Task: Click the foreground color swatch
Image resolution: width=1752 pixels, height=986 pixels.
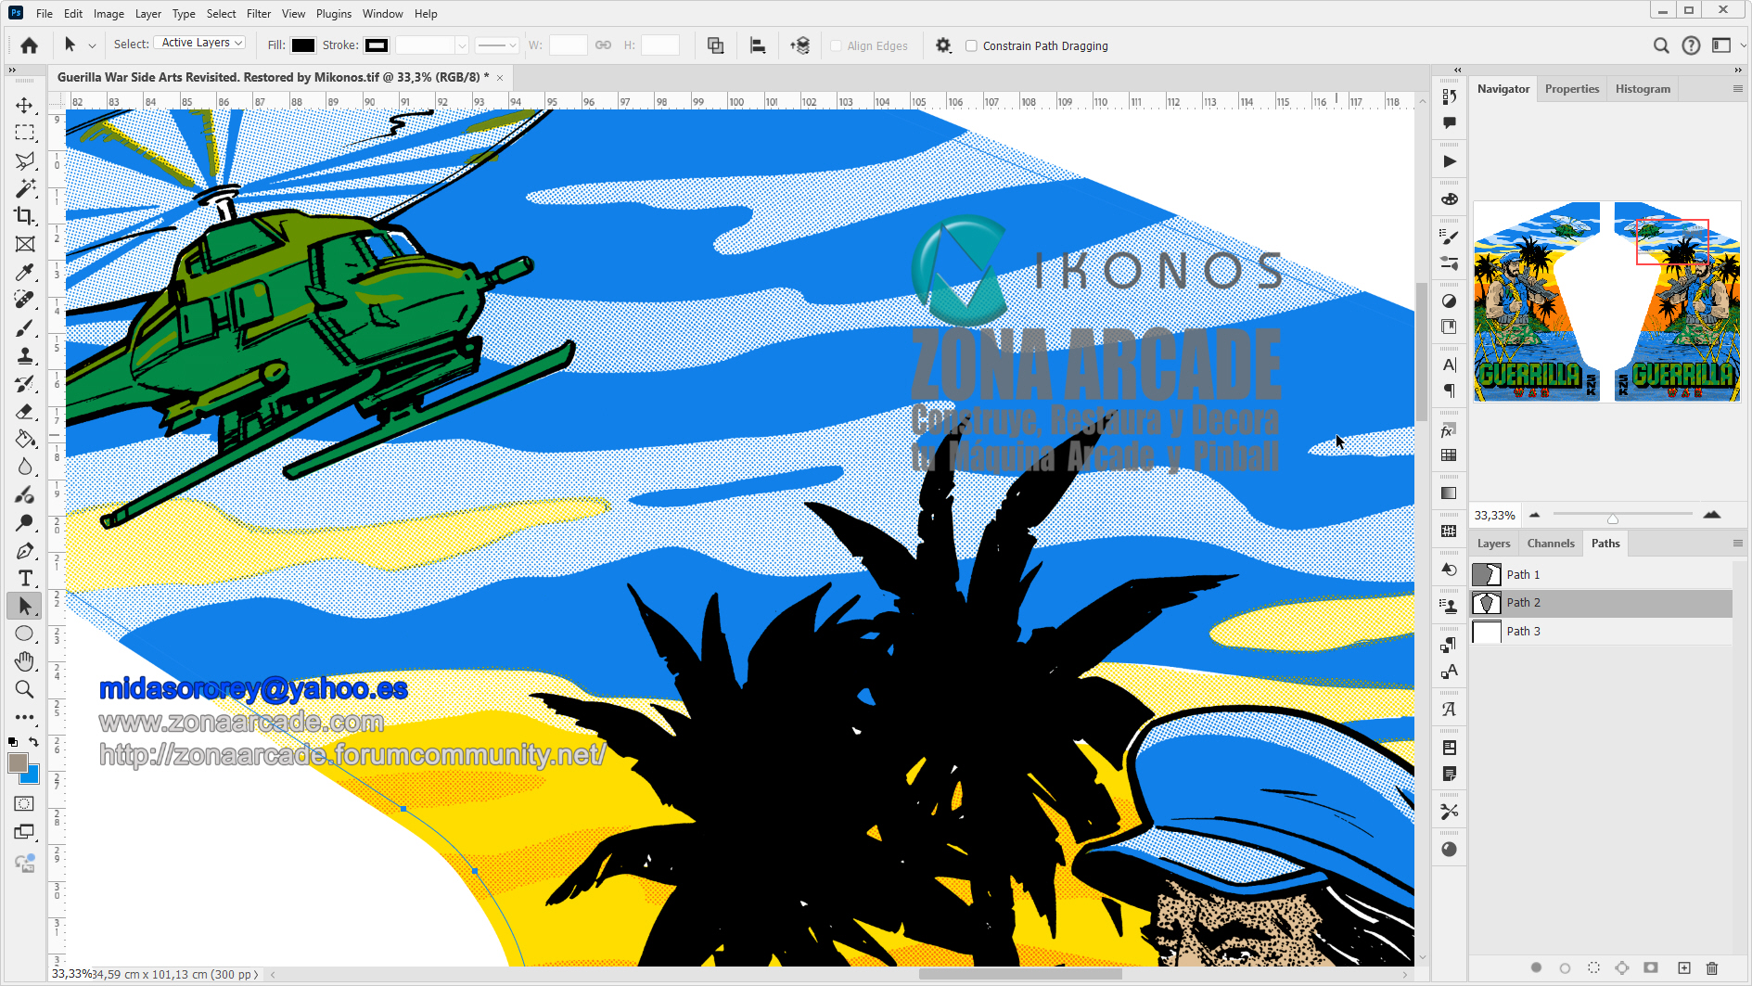Action: (18, 762)
